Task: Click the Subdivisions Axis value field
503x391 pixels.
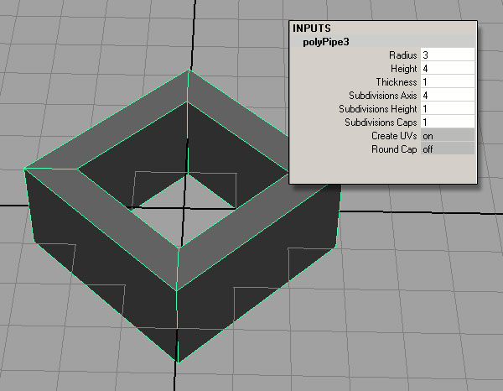Action: 448,96
